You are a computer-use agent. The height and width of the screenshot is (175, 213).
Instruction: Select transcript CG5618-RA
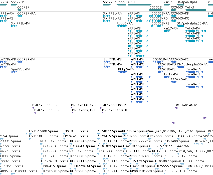click(161, 13)
